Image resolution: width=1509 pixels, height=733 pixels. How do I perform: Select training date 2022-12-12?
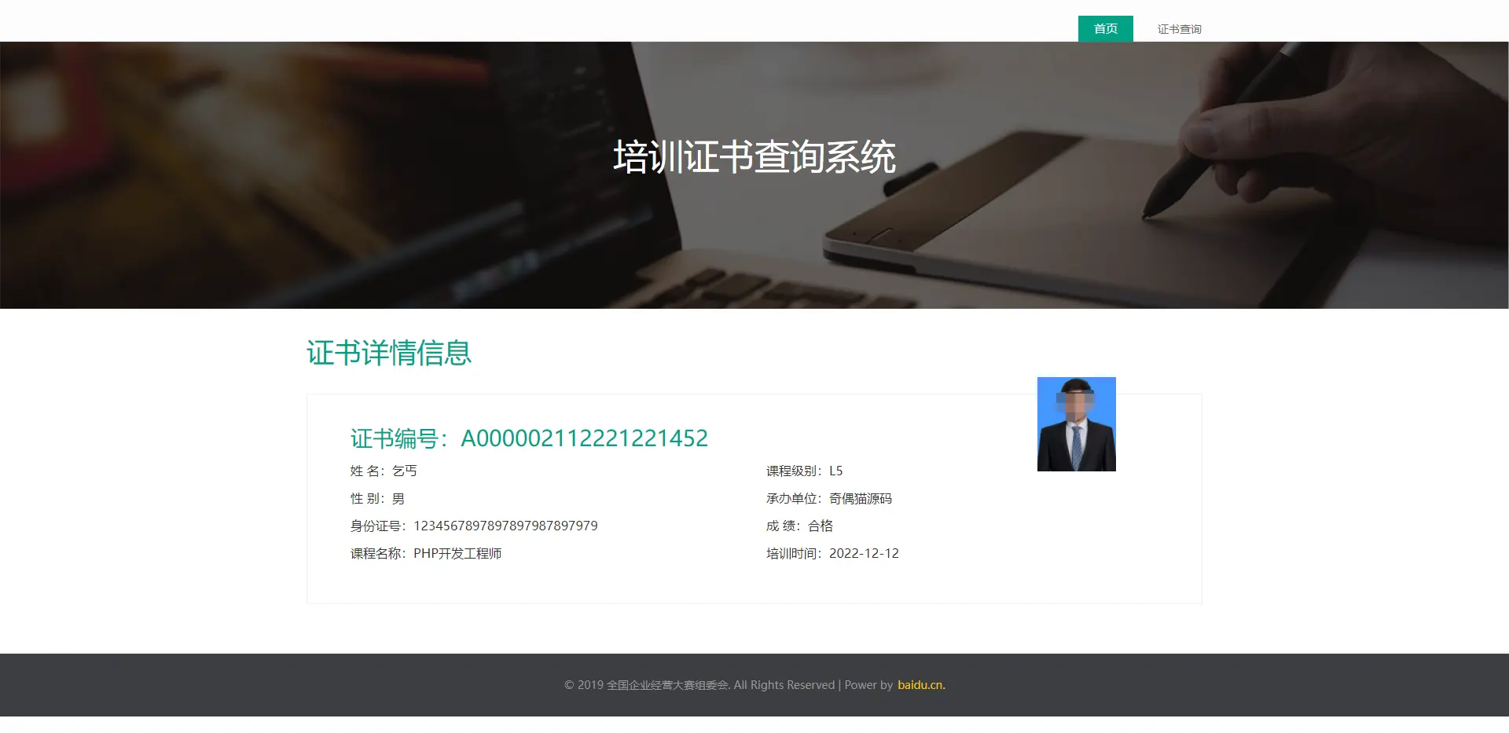[x=864, y=553]
